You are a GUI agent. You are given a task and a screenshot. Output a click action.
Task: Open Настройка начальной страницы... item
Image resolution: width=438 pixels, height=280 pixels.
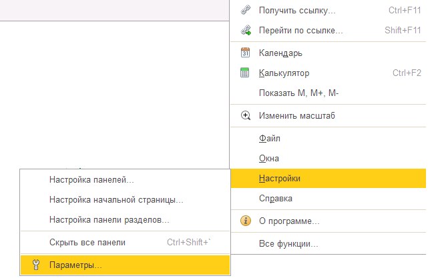(125, 200)
